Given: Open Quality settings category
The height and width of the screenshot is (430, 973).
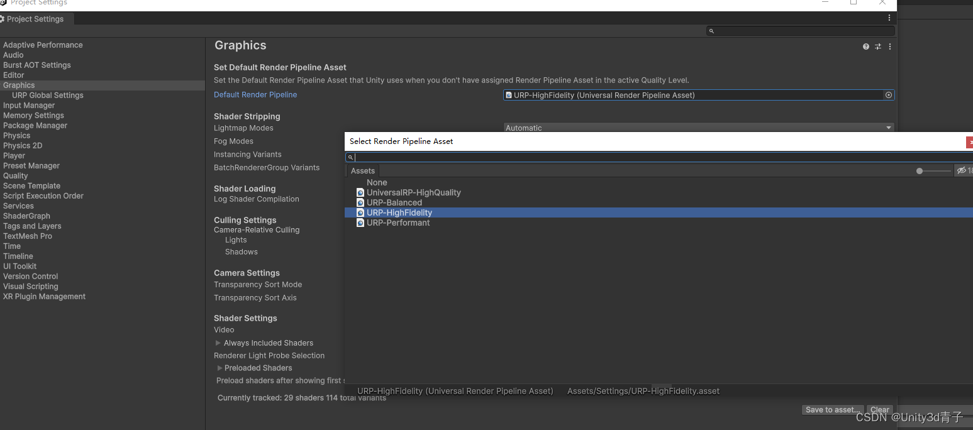Looking at the screenshot, I should (x=16, y=175).
